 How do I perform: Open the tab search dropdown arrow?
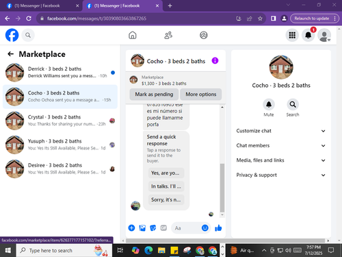(288, 5)
